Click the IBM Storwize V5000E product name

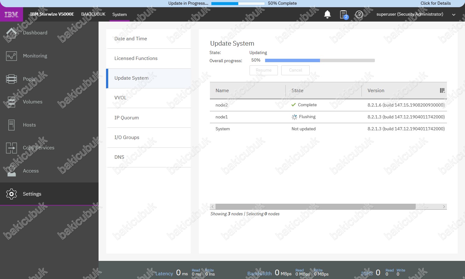click(x=52, y=14)
